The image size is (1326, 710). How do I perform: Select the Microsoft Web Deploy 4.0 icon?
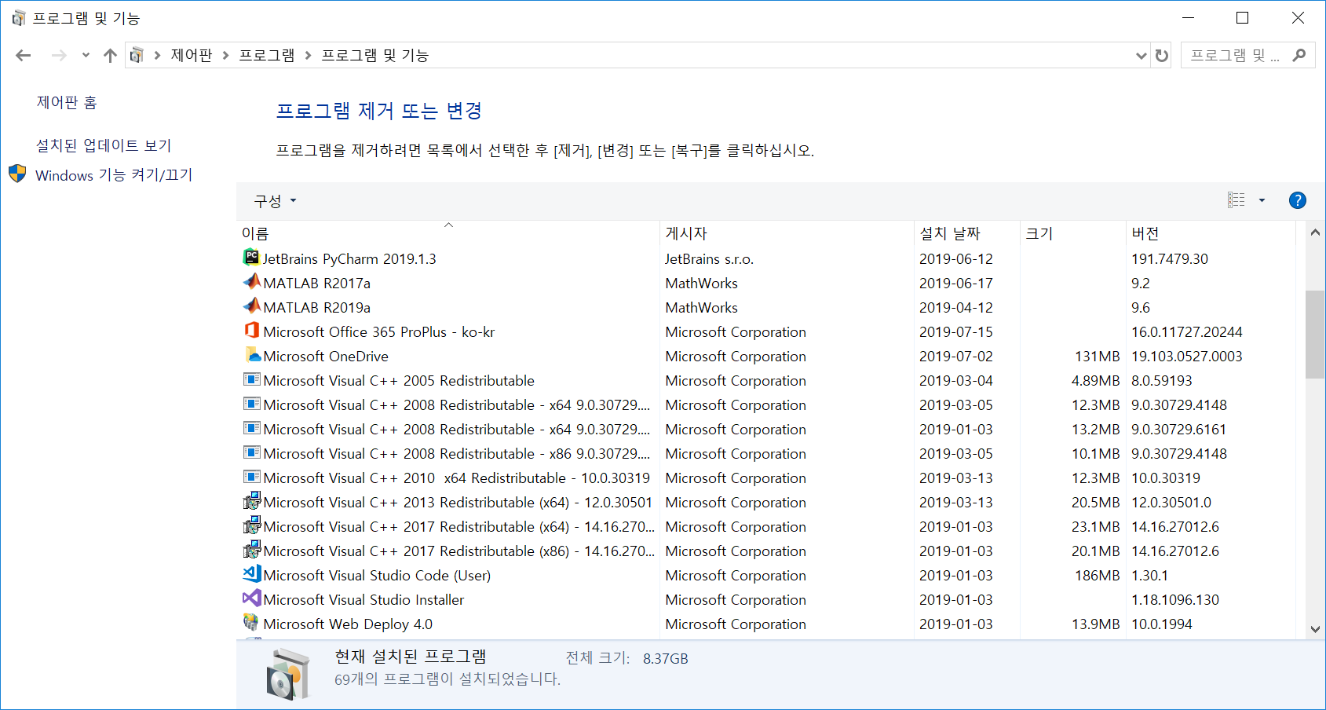click(x=251, y=623)
